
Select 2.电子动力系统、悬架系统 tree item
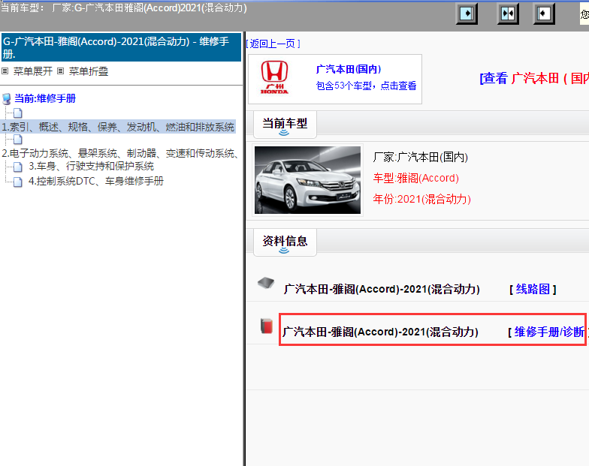pyautogui.click(x=120, y=153)
